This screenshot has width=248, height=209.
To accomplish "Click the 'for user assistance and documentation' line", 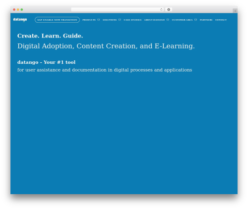I will pos(105,70).
